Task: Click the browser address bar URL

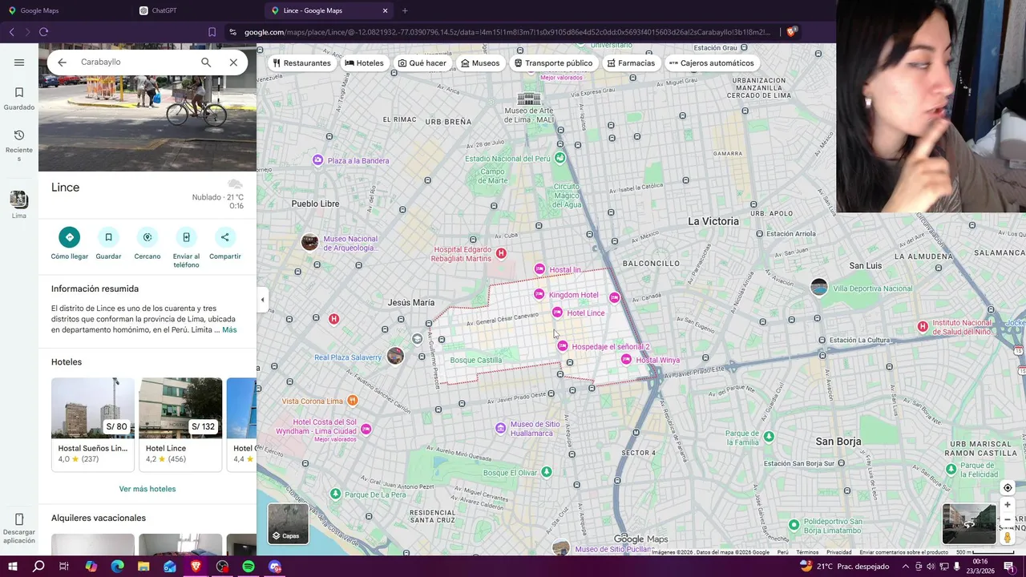Action: click(x=507, y=32)
